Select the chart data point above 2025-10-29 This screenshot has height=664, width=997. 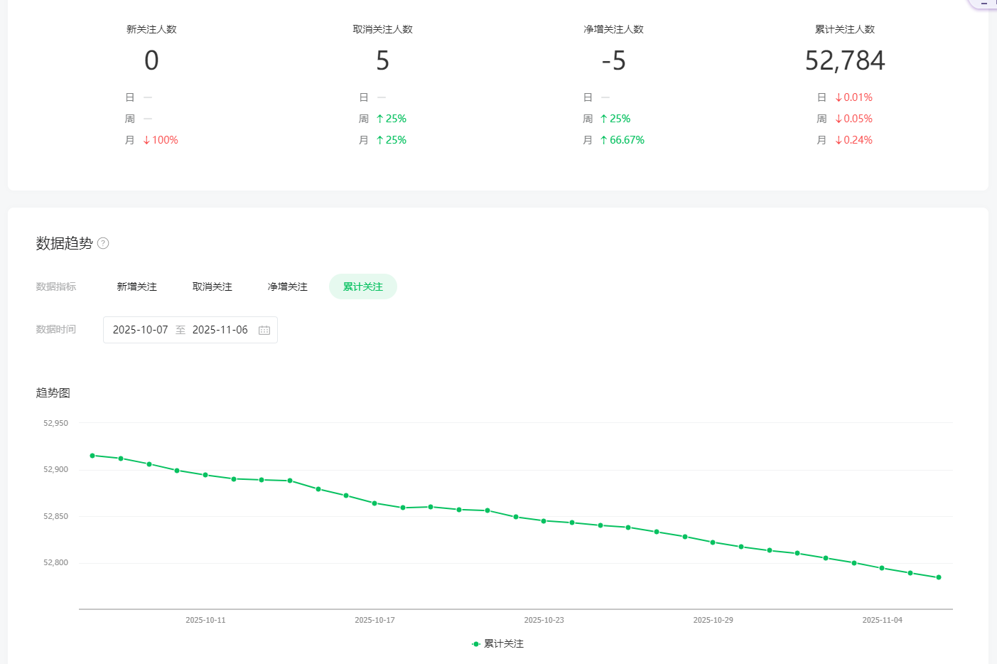coord(713,542)
